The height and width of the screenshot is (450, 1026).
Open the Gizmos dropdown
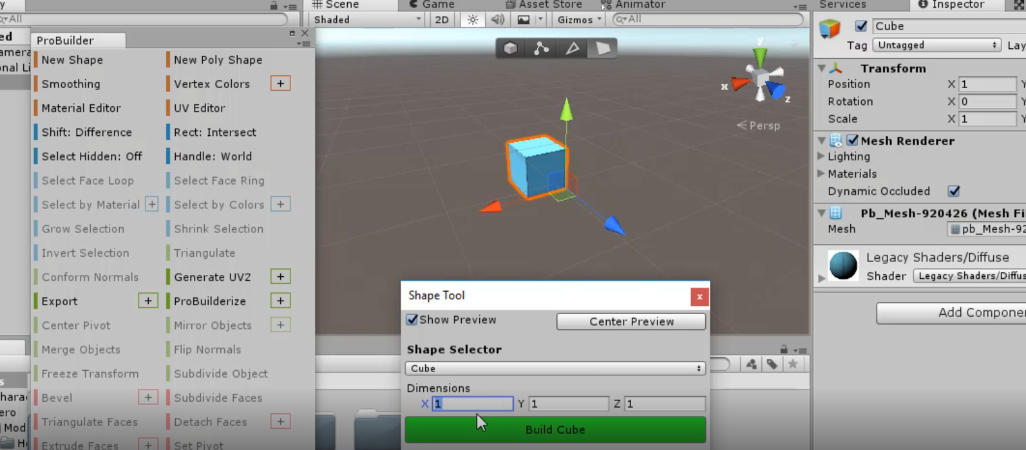coord(579,19)
